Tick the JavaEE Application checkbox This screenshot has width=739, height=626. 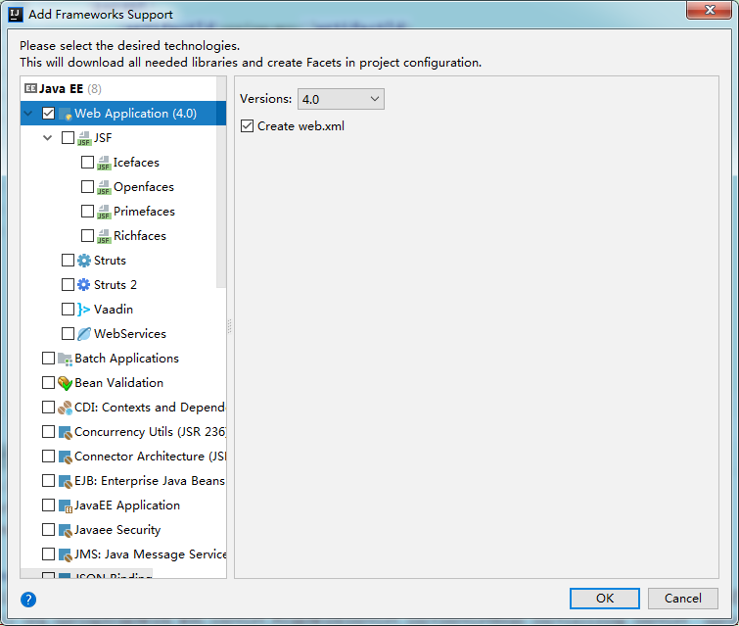[x=49, y=506]
